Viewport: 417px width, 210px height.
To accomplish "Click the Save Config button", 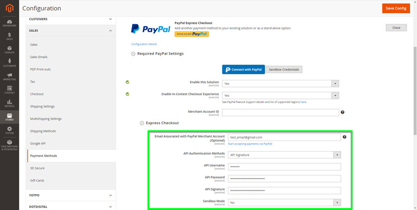I will [x=396, y=8].
